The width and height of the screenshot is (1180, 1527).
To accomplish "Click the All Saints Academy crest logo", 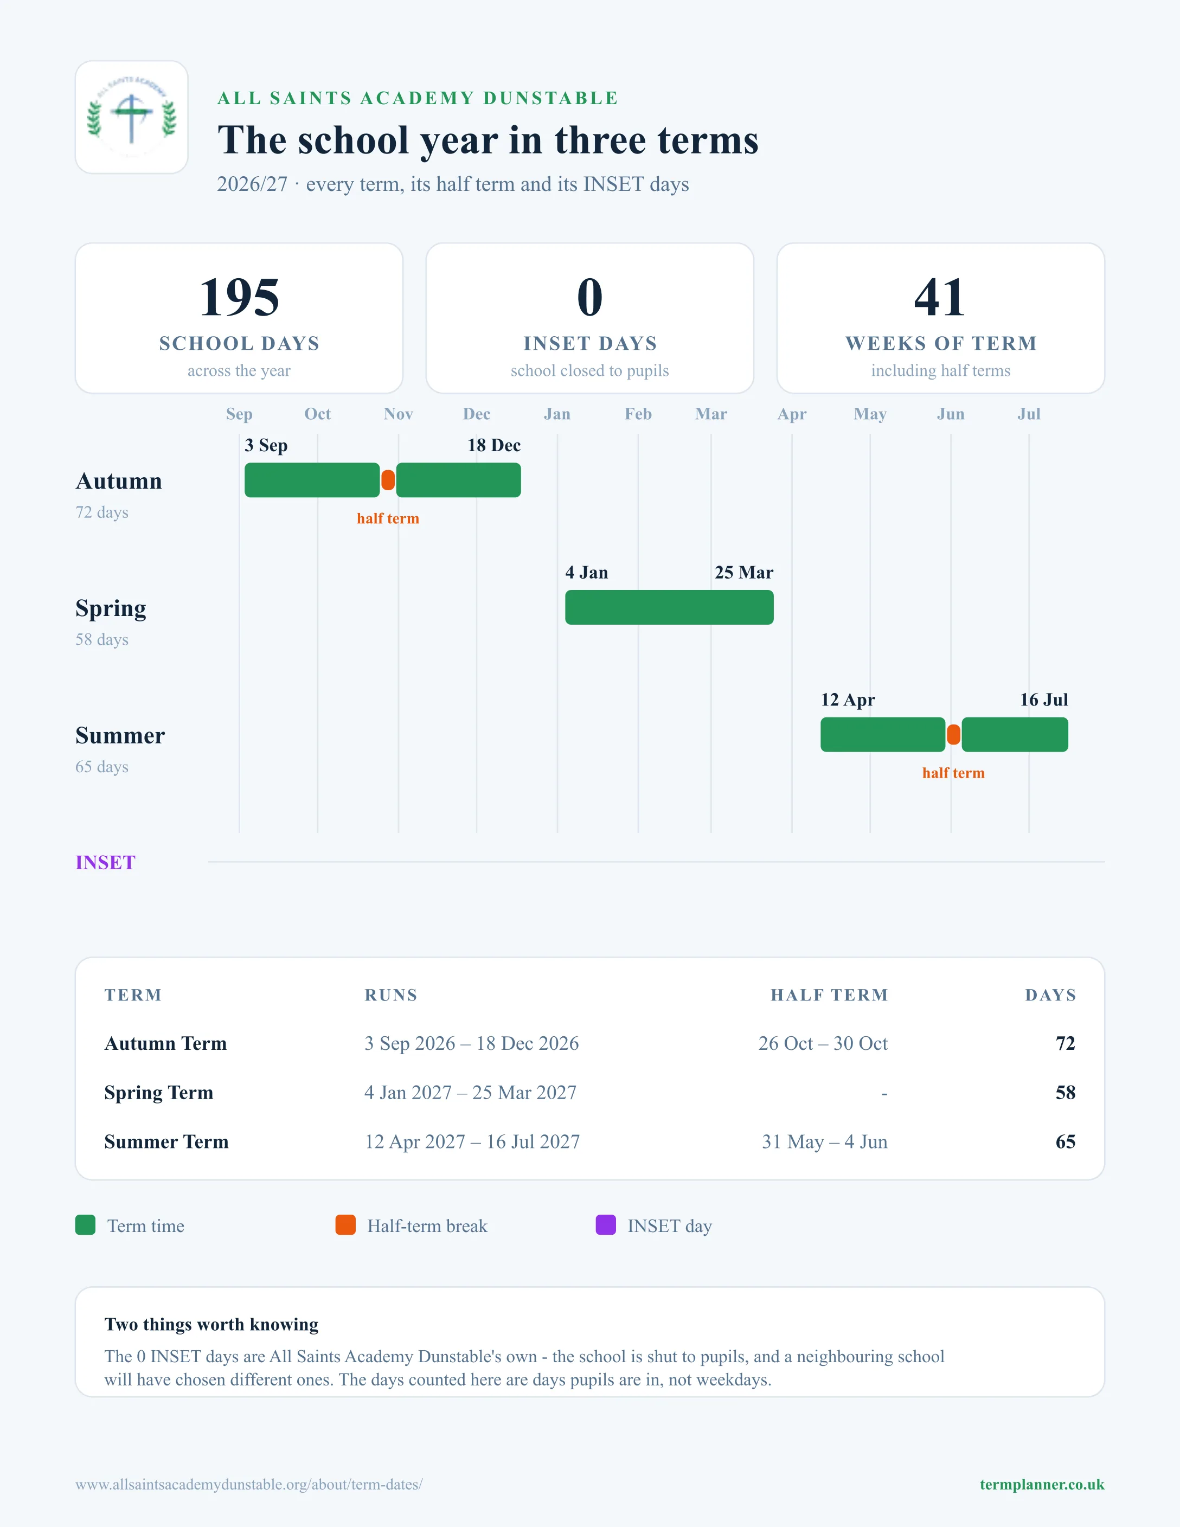I will click(131, 117).
